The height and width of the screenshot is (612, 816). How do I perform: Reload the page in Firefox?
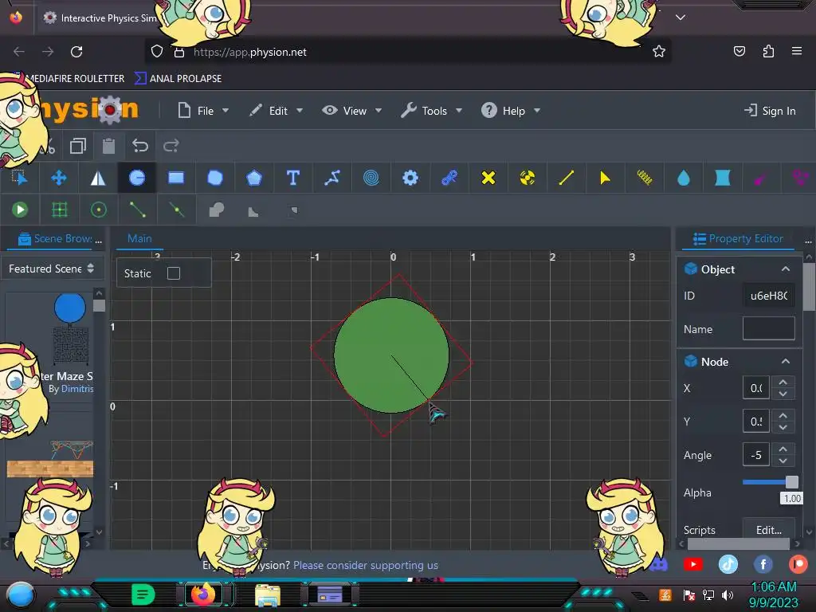[x=76, y=52]
